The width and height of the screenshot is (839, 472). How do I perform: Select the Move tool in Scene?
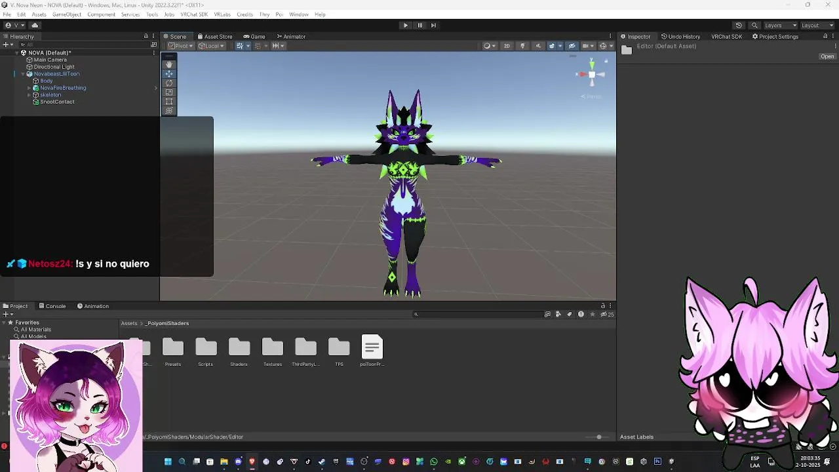(x=169, y=73)
